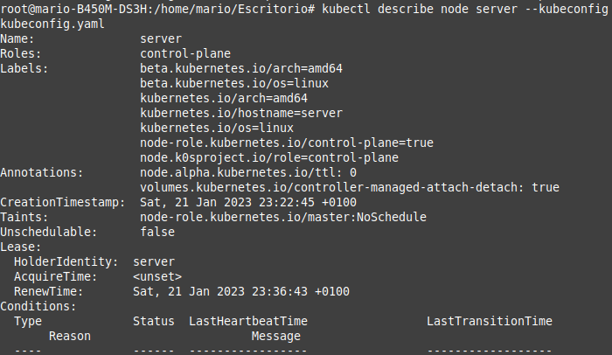This screenshot has height=355, width=612.
Task: Click the Name value 'server'
Action: (x=161, y=39)
